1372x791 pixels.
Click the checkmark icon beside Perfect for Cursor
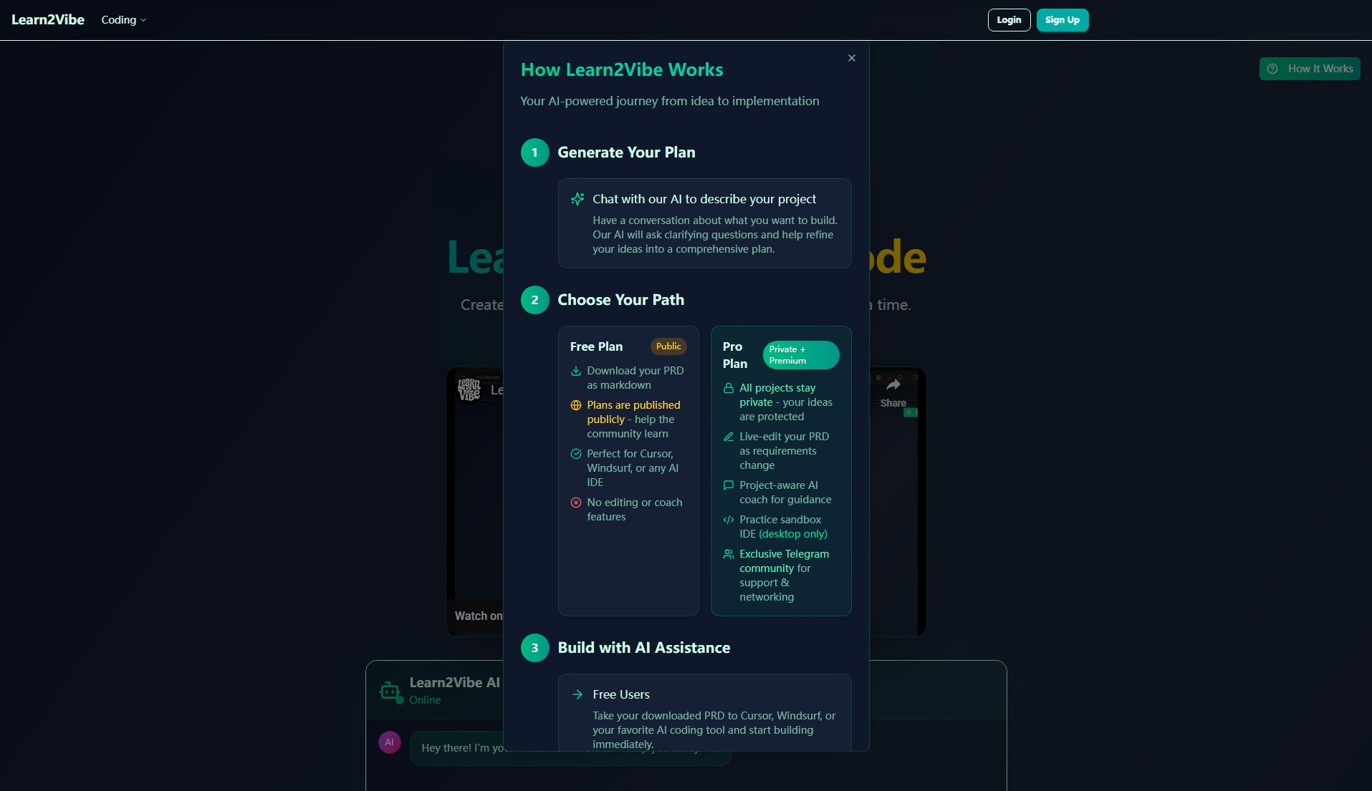click(x=575, y=454)
